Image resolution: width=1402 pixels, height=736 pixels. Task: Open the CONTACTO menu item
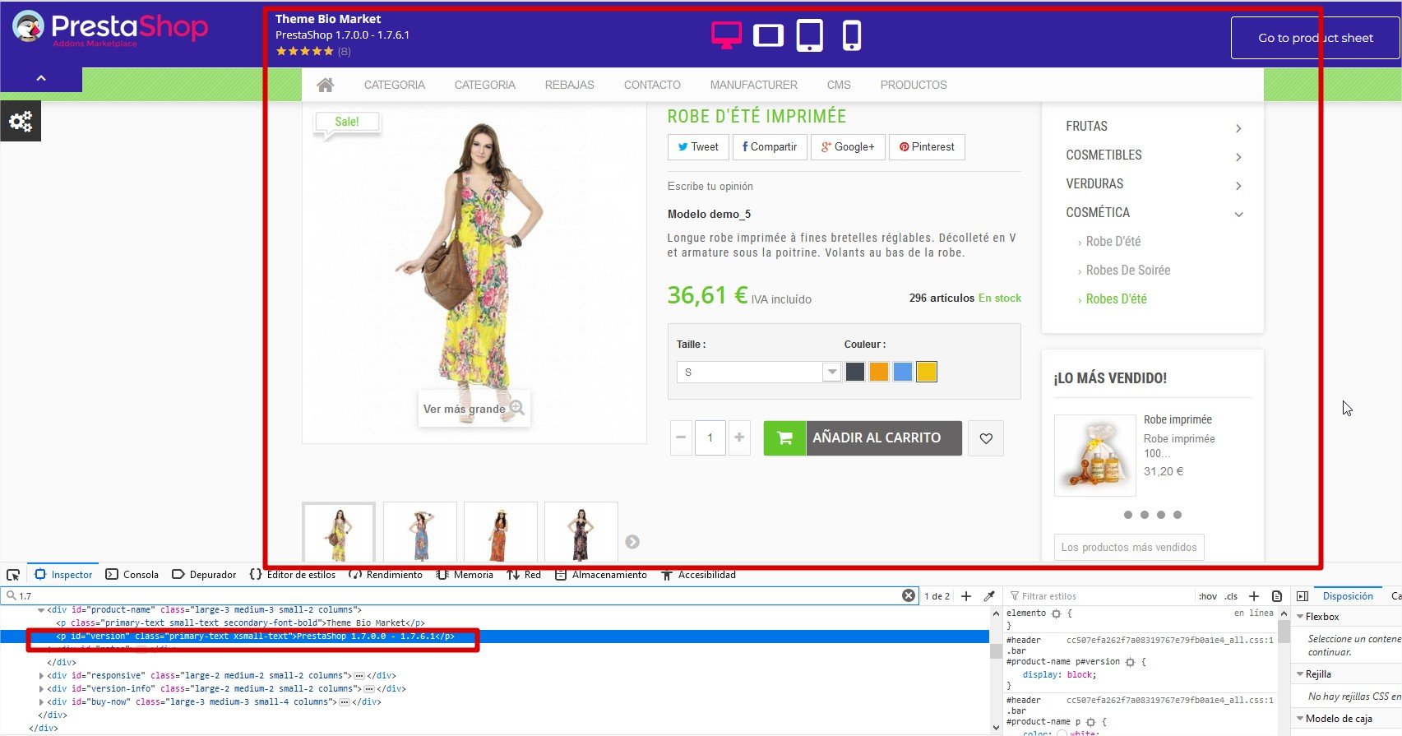[x=652, y=85]
